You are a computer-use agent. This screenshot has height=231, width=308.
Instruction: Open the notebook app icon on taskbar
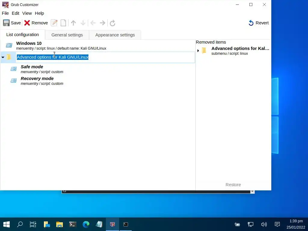99,224
